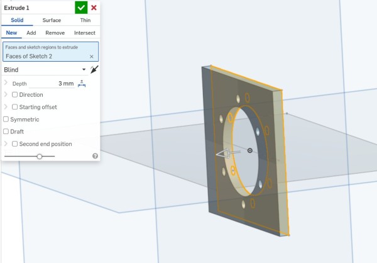377x263 pixels.
Task: Choose the Intersect operation
Action: pos(85,33)
